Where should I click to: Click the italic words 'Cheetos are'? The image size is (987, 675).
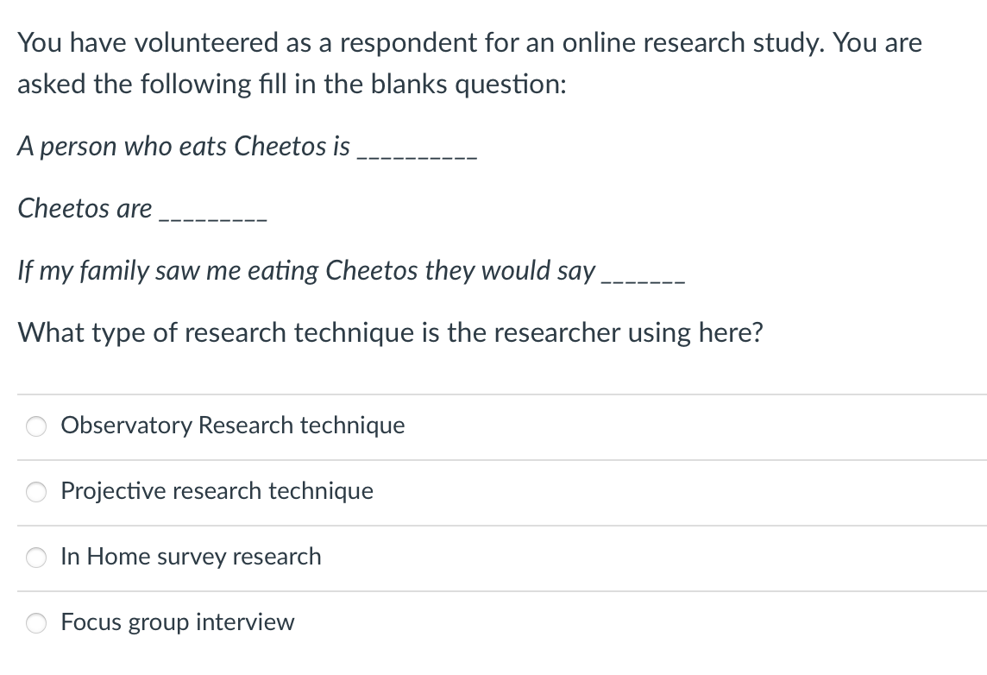(85, 209)
